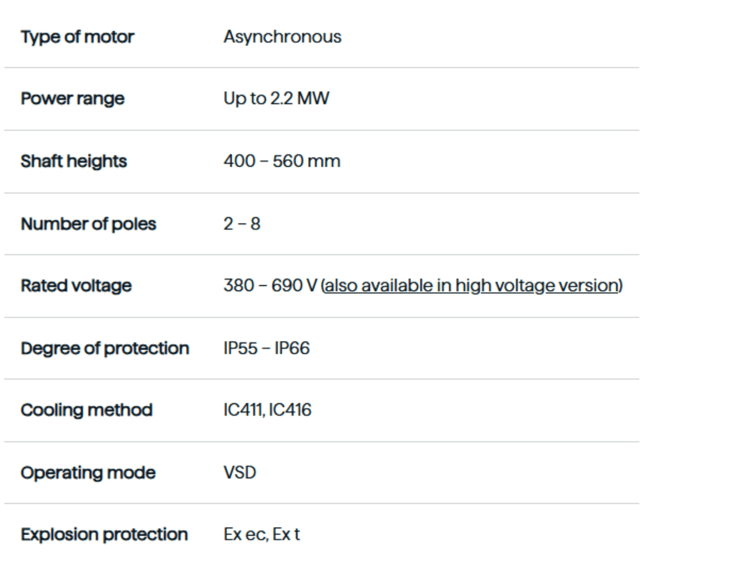745x566 pixels.
Task: Click the "Power range" row label
Action: pyautogui.click(x=73, y=99)
